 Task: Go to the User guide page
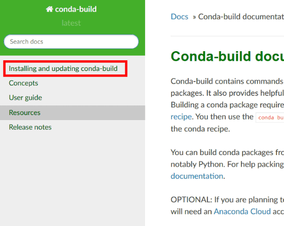pos(25,98)
